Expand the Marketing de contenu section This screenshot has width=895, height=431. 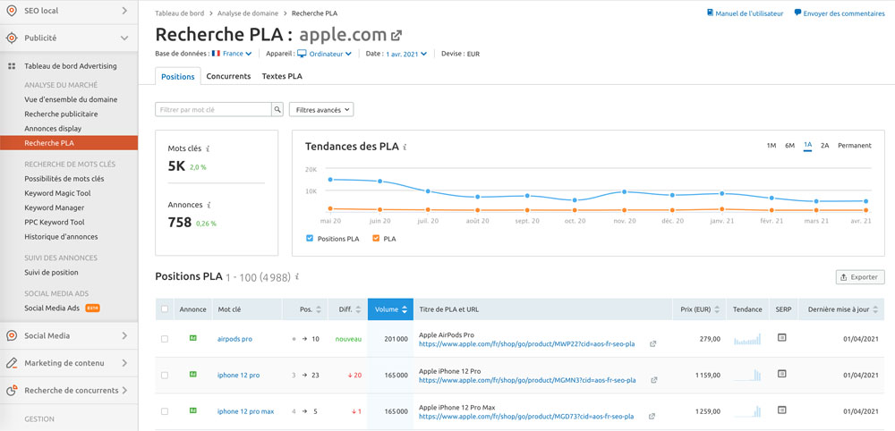click(124, 363)
